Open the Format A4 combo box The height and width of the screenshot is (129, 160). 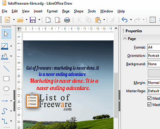click(154, 47)
